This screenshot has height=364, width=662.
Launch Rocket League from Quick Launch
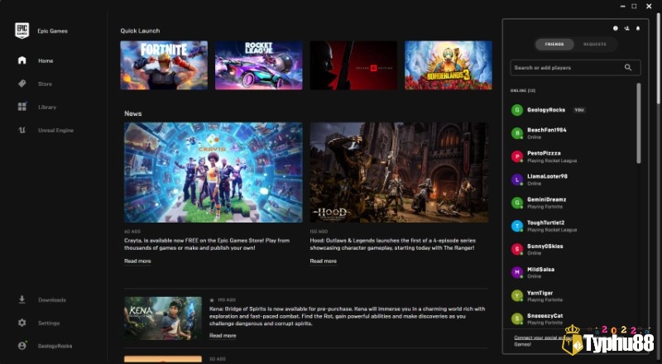coord(258,65)
